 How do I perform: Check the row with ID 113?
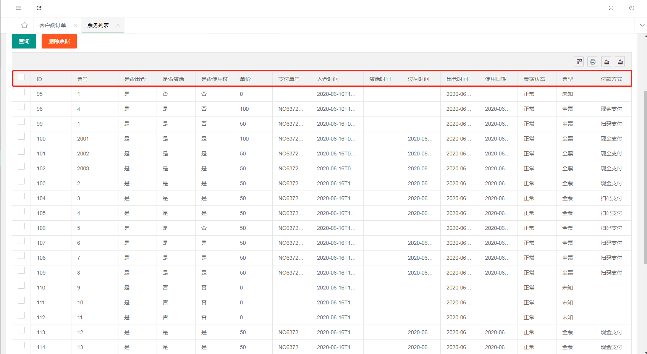pyautogui.click(x=21, y=330)
